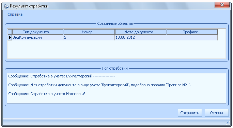Close the Результат отработки window

pos(222,5)
